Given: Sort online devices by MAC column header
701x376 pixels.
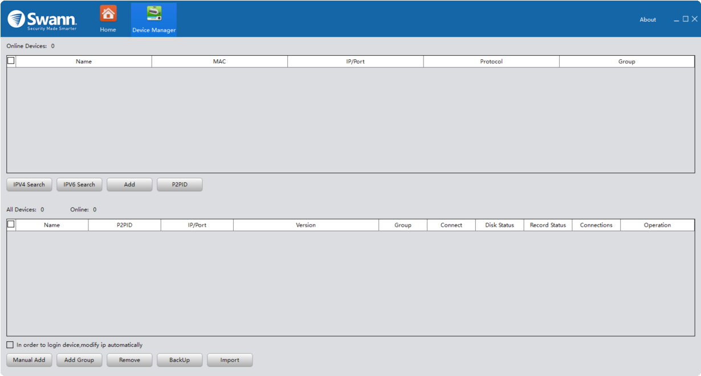Looking at the screenshot, I should click(219, 62).
